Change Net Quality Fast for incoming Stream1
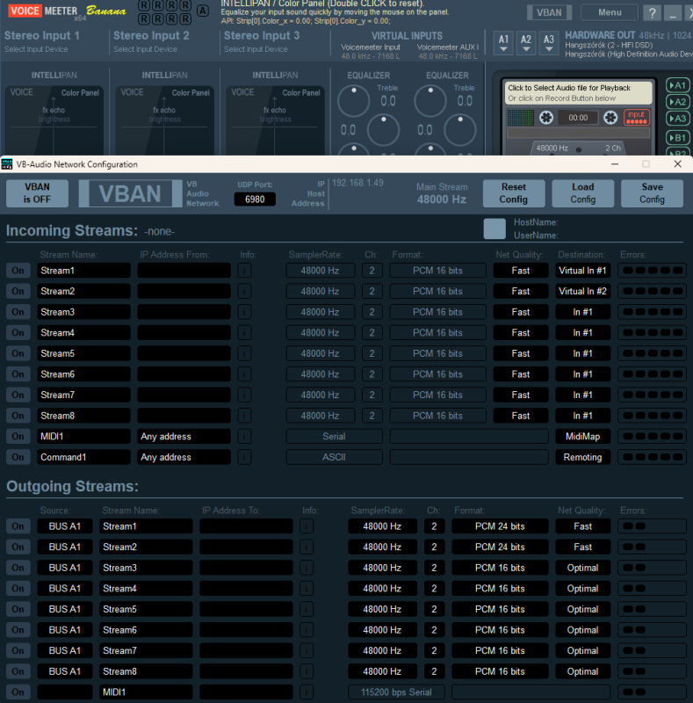The height and width of the screenshot is (703, 693). pos(521,271)
